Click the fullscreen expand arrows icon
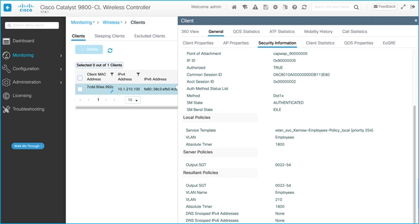419x224 pixels. pos(403,7)
